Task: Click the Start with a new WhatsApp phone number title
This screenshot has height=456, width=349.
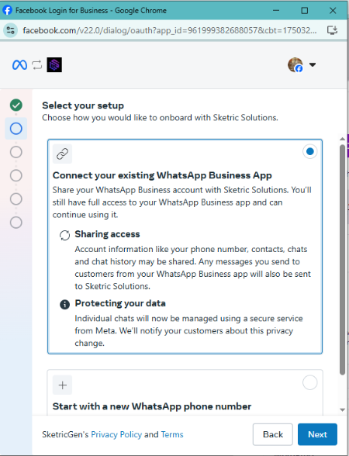Action: 152,406
